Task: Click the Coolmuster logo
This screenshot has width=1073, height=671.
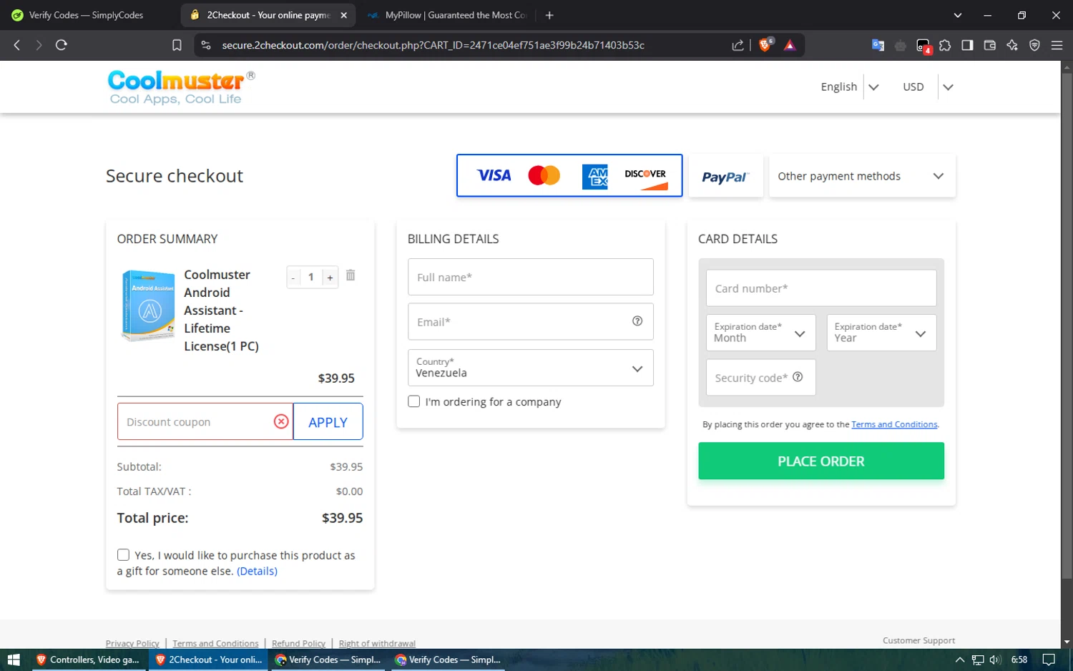Action: 181,87
